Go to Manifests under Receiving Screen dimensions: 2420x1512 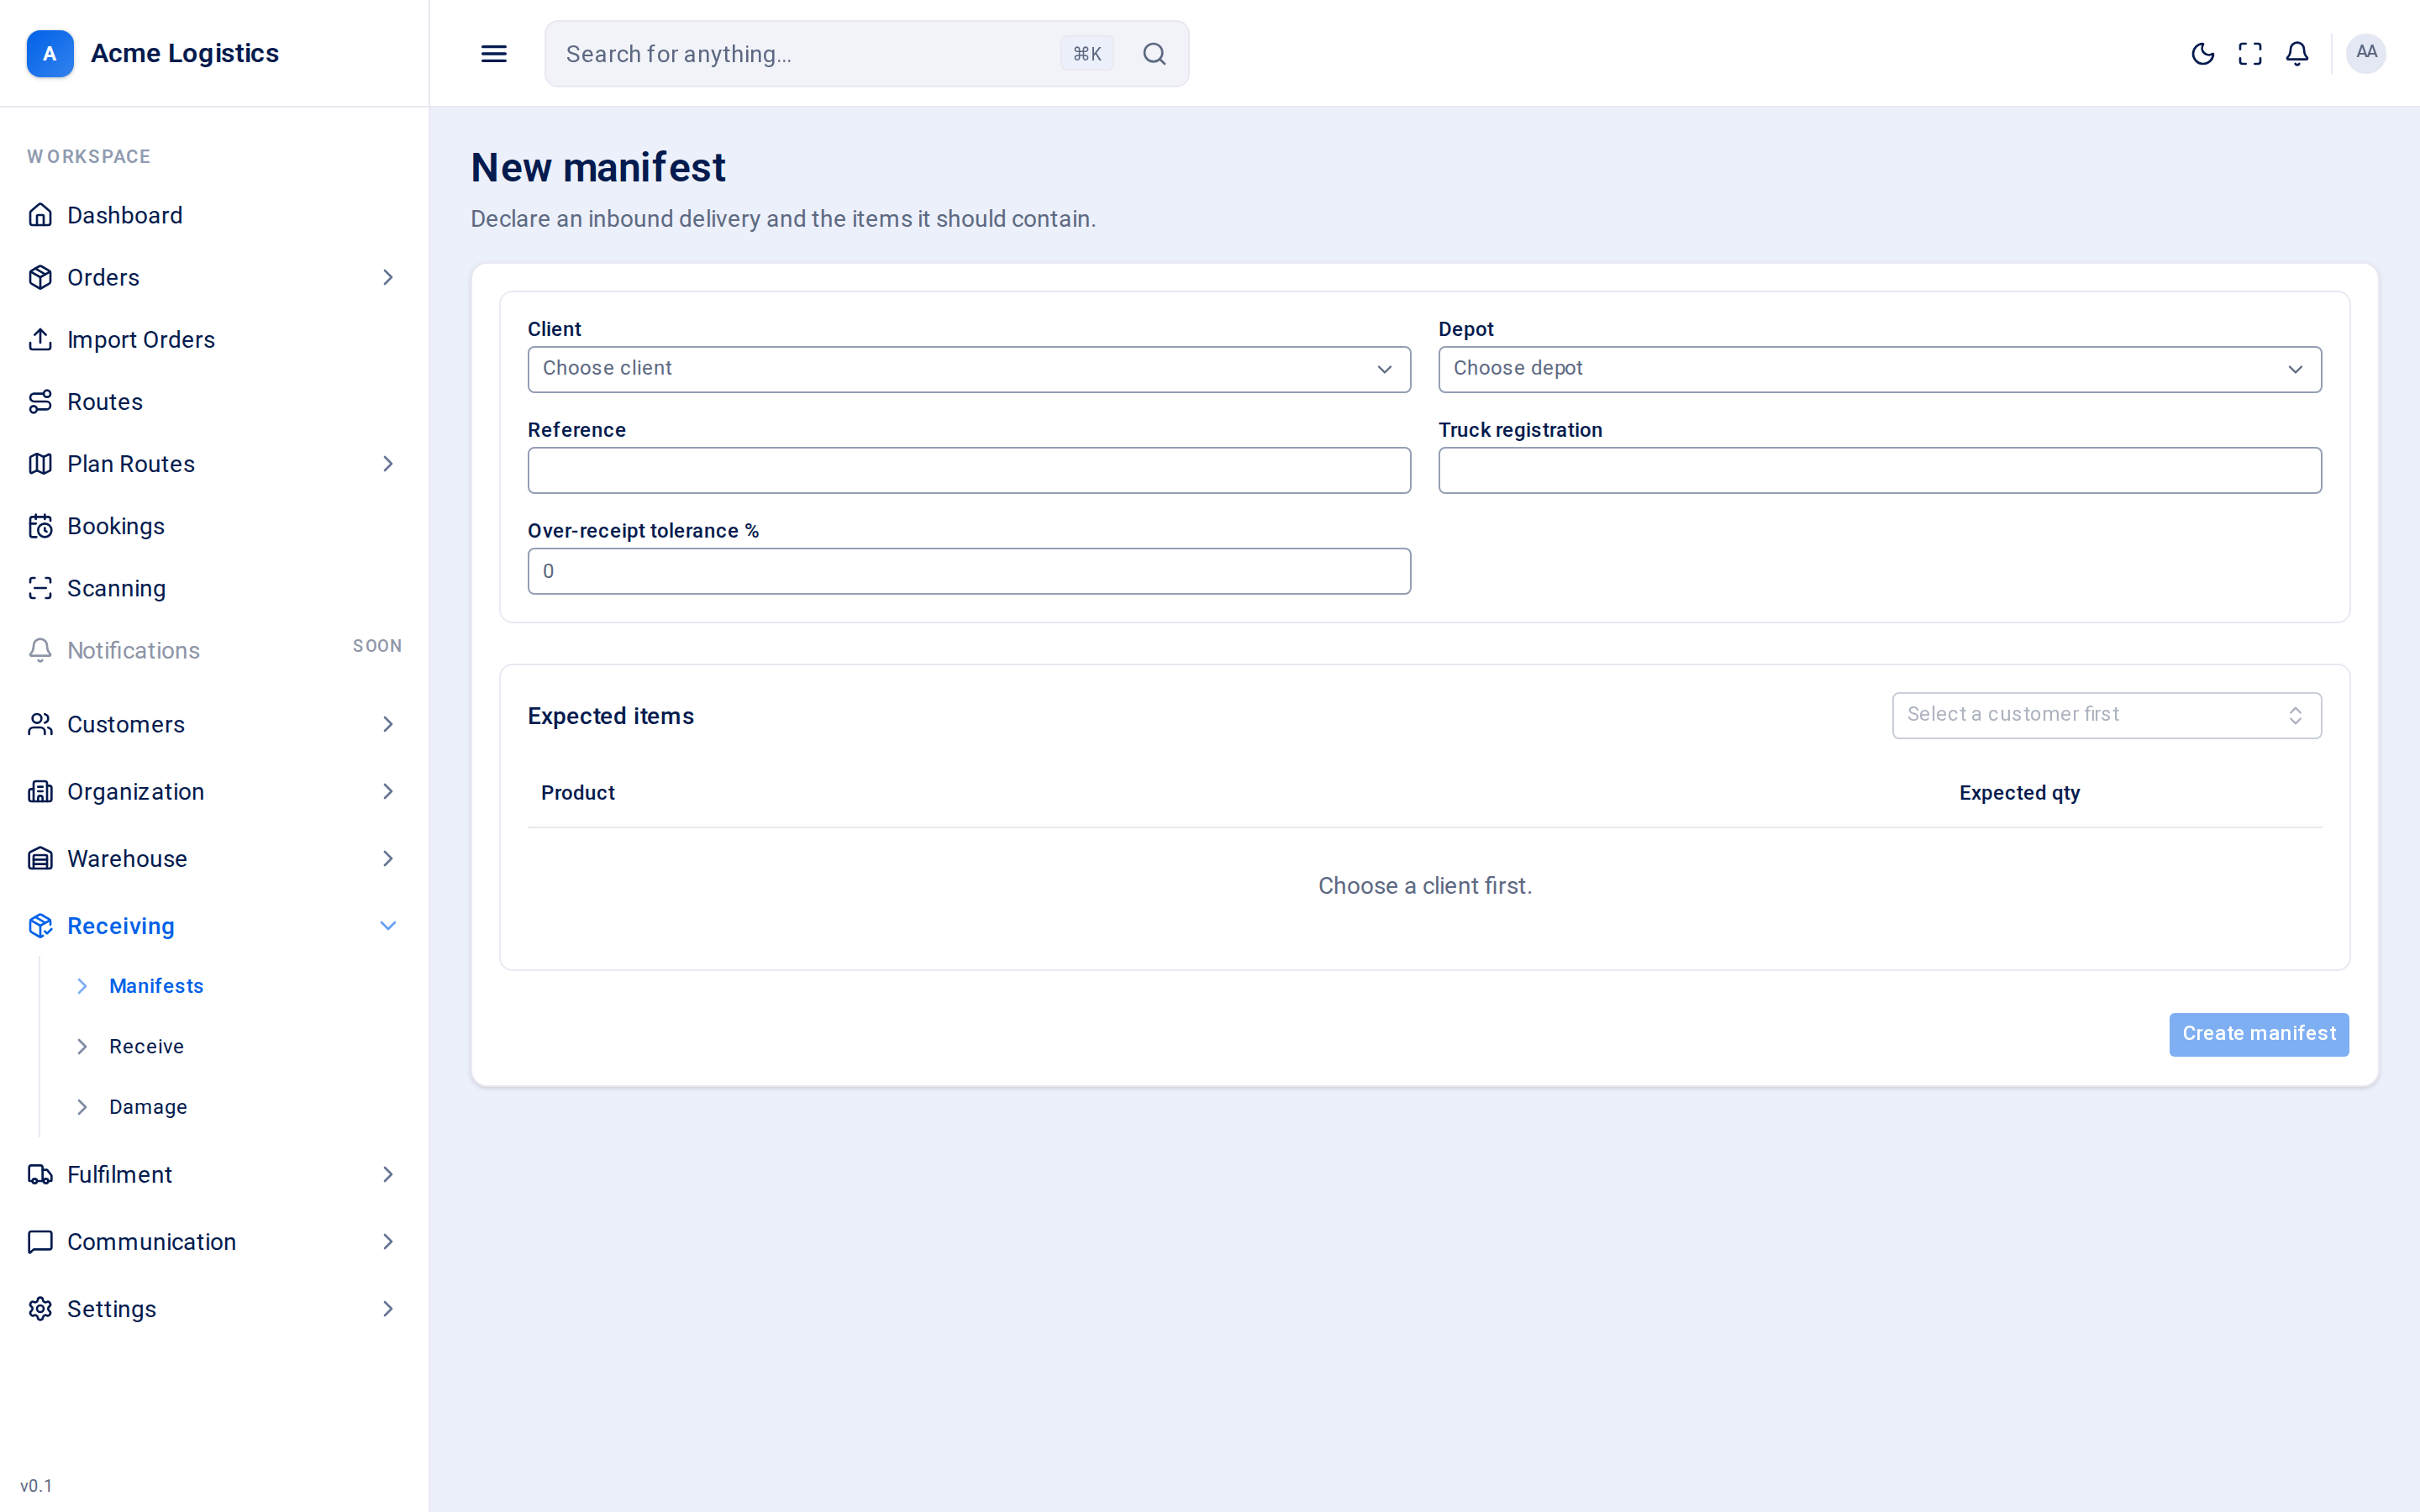156,986
